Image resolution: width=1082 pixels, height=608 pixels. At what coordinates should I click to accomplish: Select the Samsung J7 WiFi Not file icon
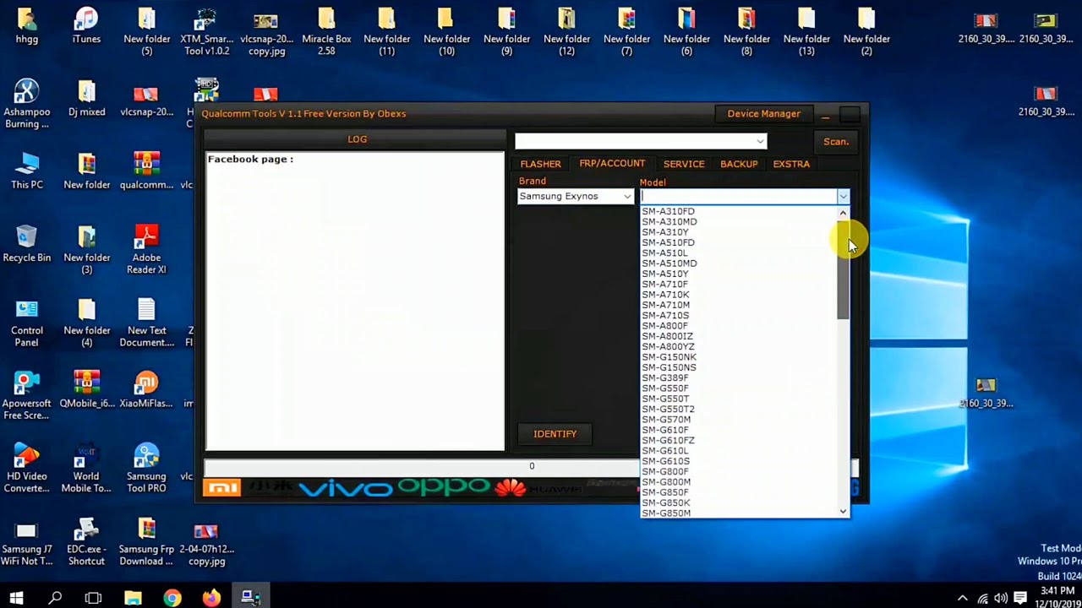[x=26, y=541]
